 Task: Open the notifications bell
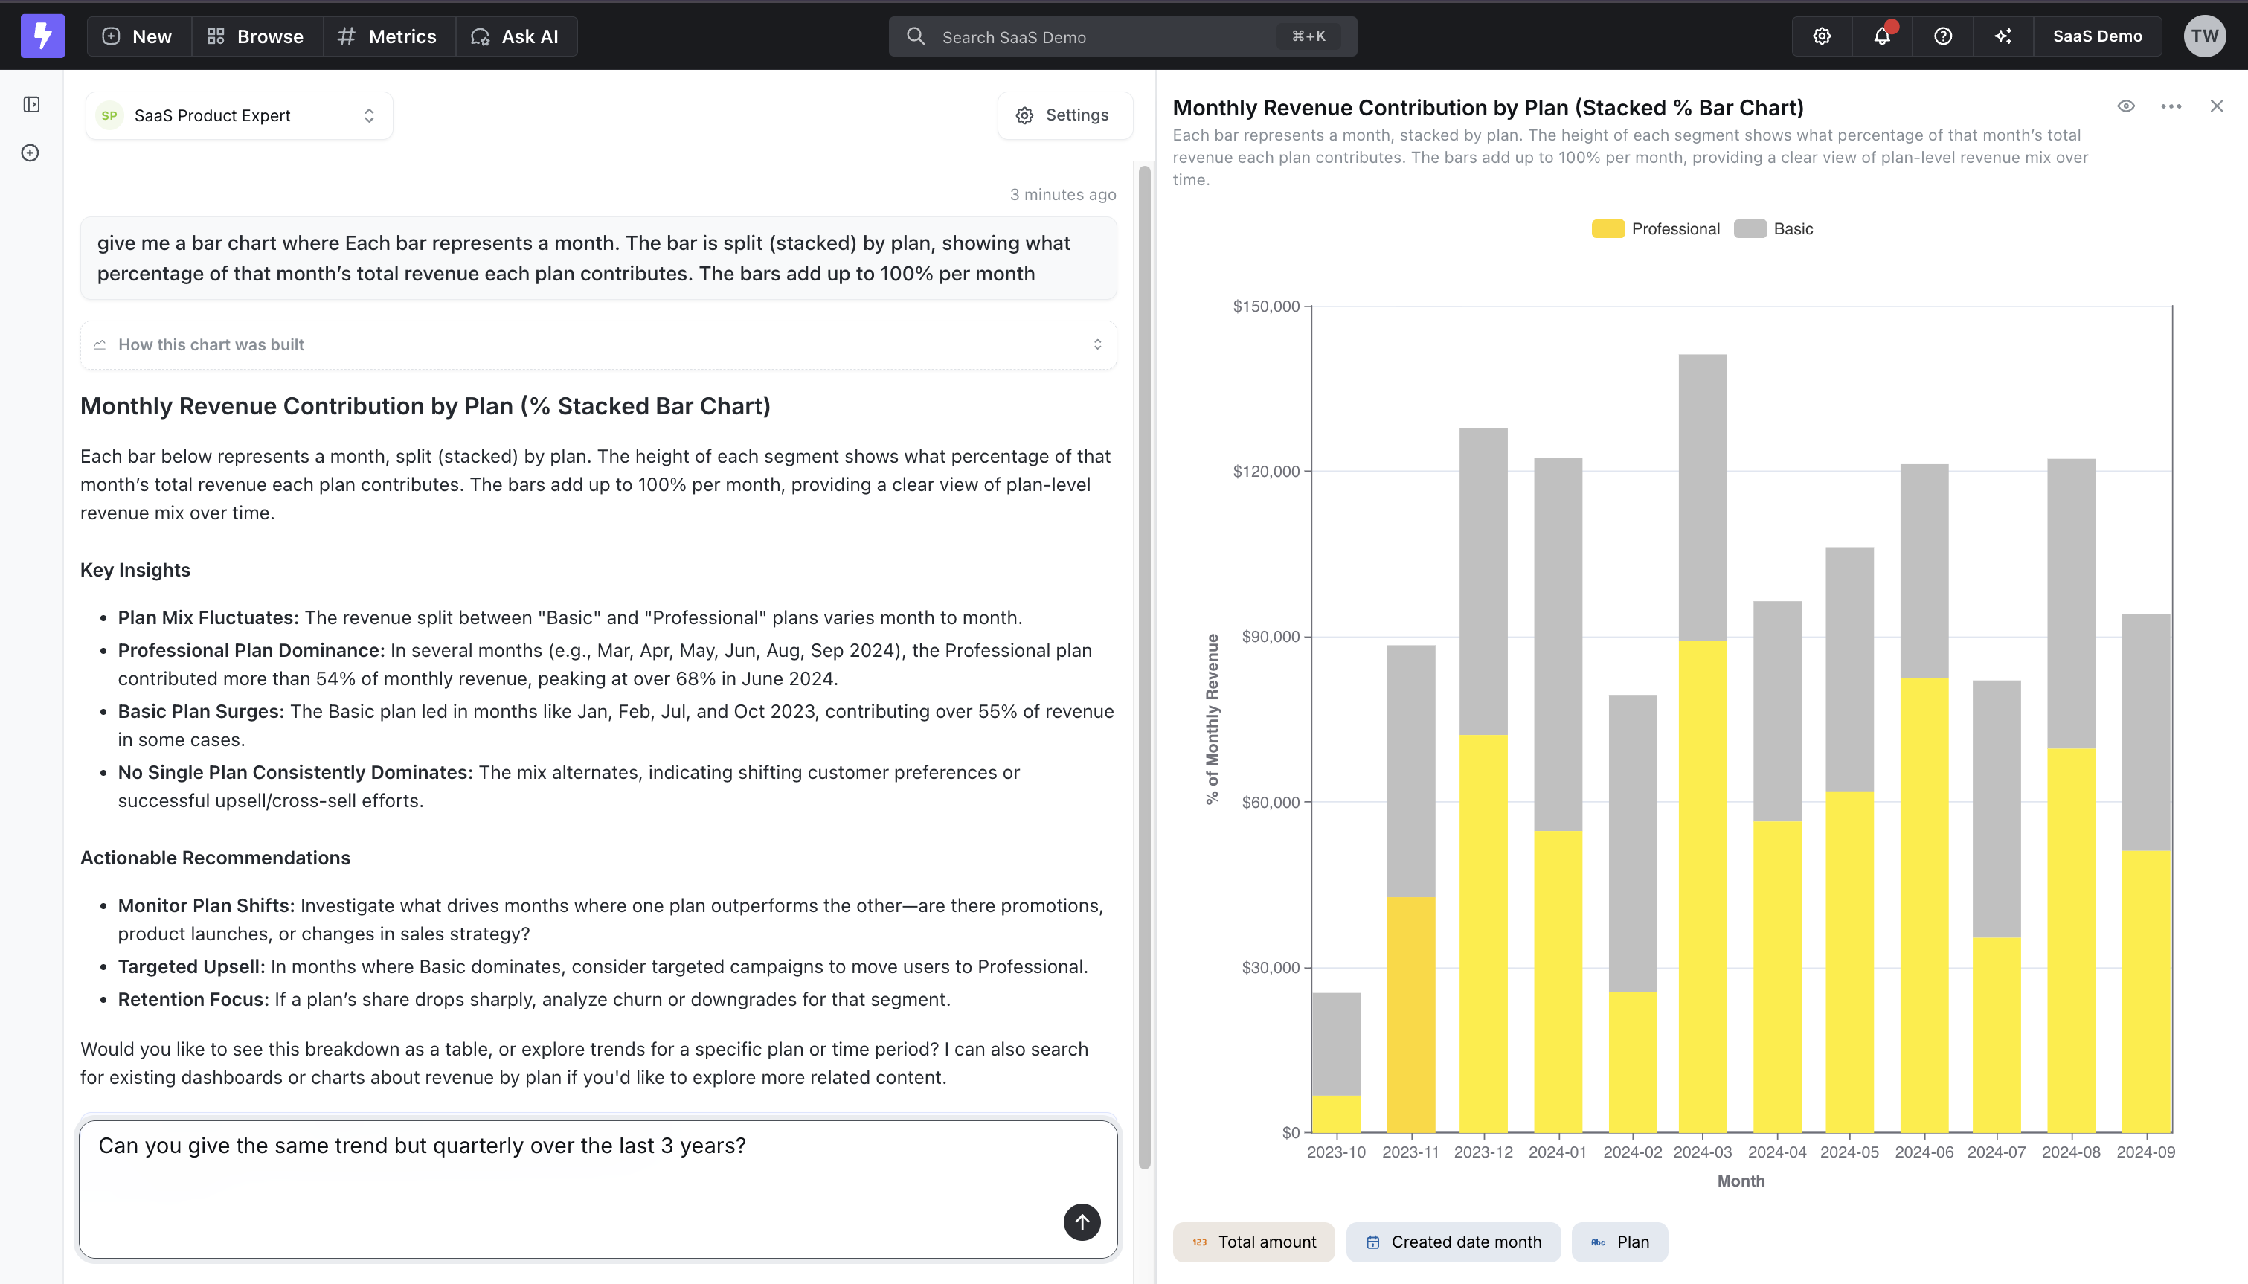(x=1881, y=35)
